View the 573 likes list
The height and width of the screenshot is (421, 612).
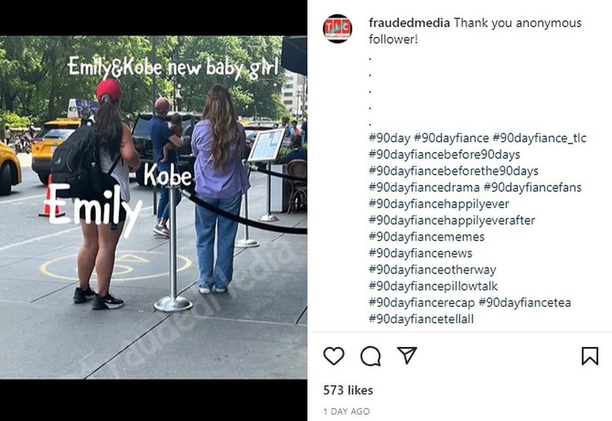tap(348, 390)
